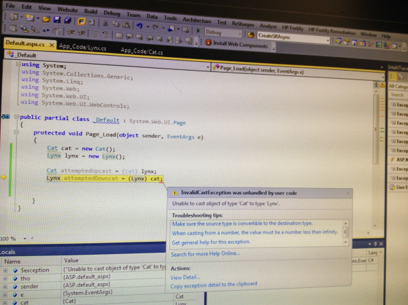Screen dimensions: 408x305
Task: Click the Paste icon
Action: click(x=126, y=25)
